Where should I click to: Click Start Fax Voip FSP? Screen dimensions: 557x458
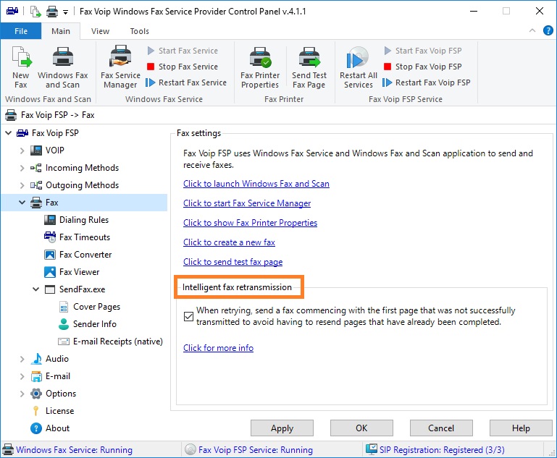(x=423, y=51)
